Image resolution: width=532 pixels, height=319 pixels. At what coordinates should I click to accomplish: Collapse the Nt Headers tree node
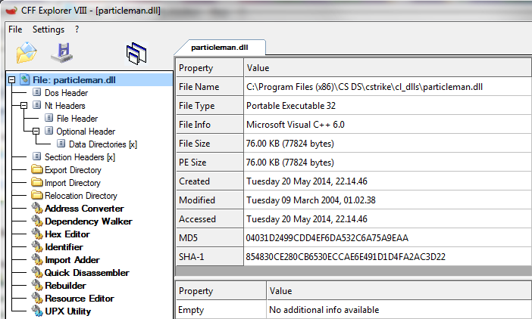click(23, 106)
